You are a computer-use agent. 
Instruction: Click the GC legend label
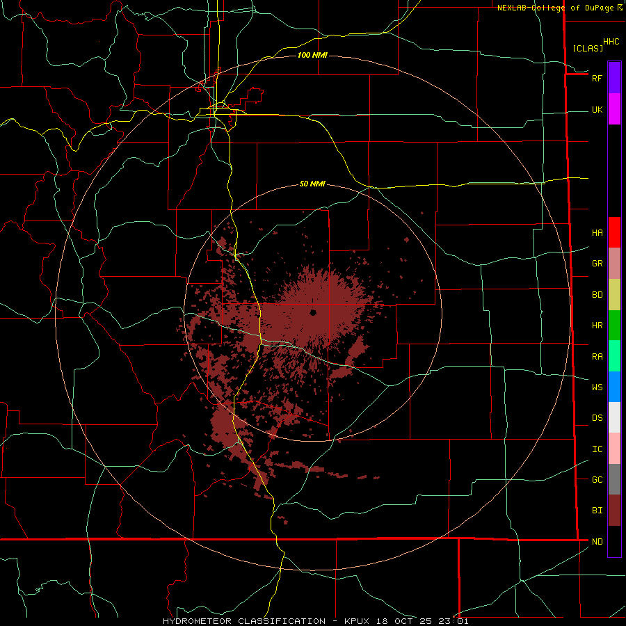(x=597, y=480)
